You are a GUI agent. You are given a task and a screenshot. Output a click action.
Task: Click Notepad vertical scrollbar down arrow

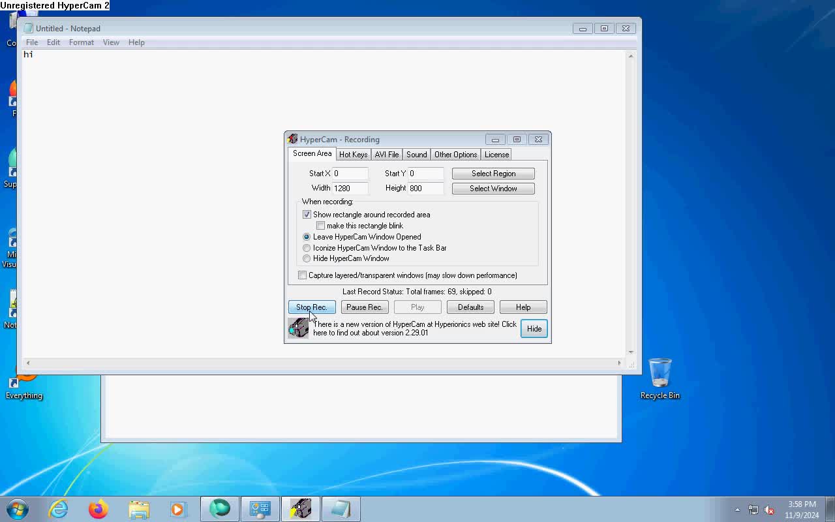[x=631, y=352]
